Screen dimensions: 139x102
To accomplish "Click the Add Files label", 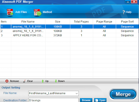I will pyautogui.click(x=21, y=12).
